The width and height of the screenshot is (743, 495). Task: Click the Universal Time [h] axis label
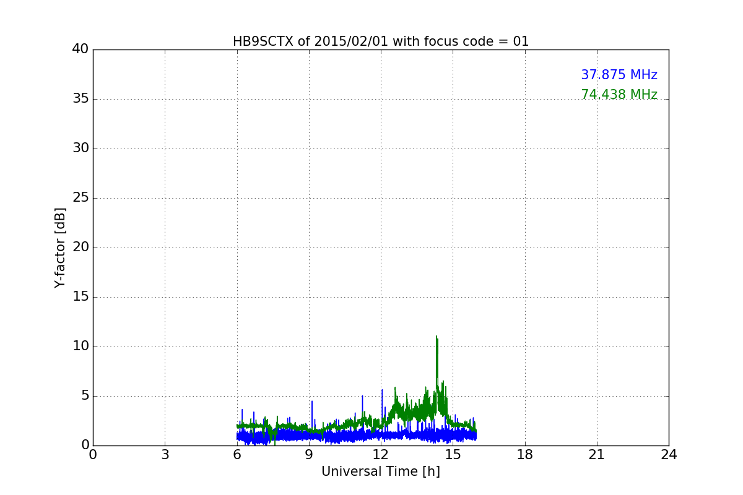click(381, 471)
